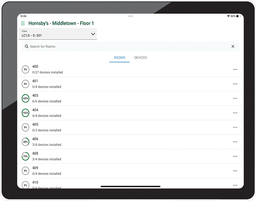Click the search magnifier icon
Viewport: 256px width, 201px height.
click(26, 47)
